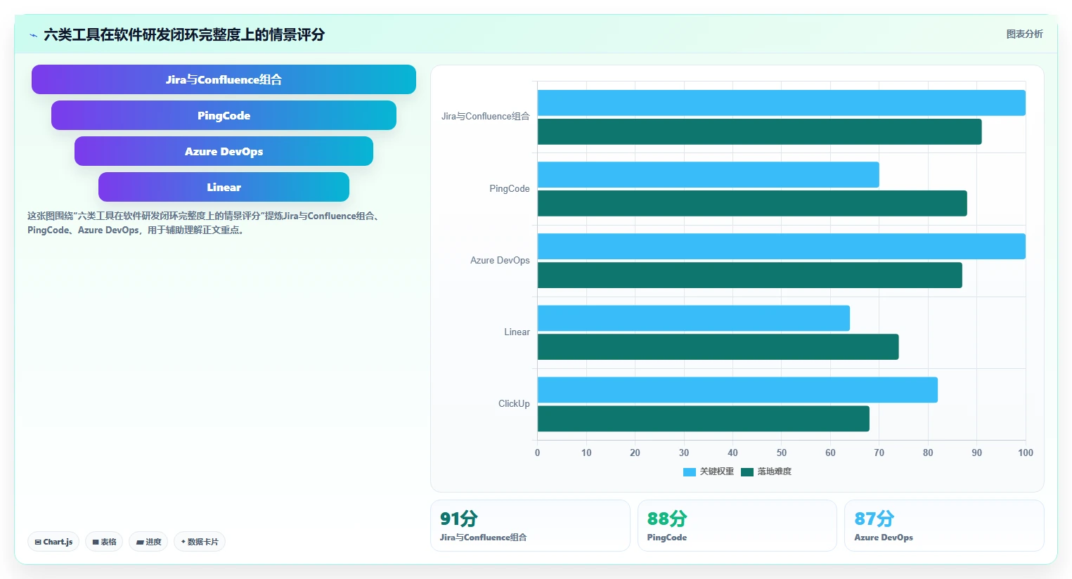Select the Jira与Confluence组合 funnel bar
The width and height of the screenshot is (1072, 579).
(x=224, y=79)
